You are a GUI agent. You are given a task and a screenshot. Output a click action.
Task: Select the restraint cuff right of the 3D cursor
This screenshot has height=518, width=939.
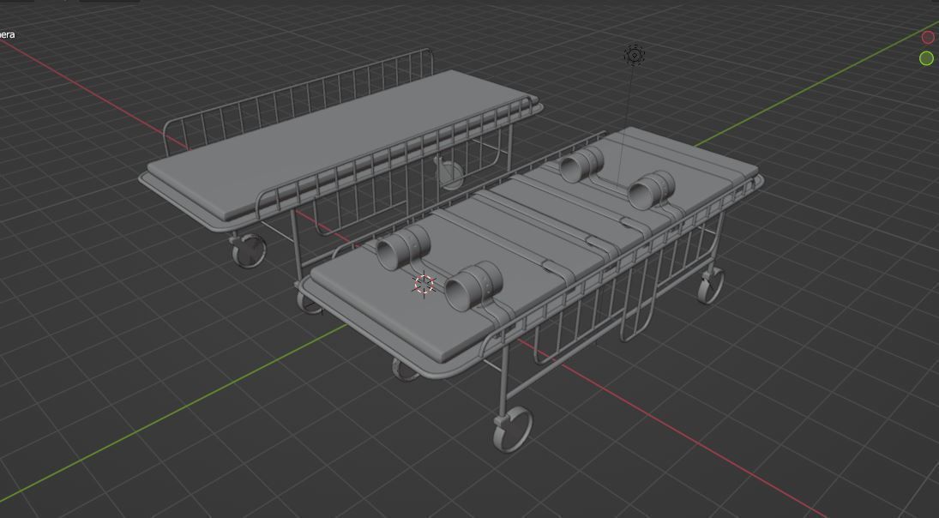tap(473, 286)
